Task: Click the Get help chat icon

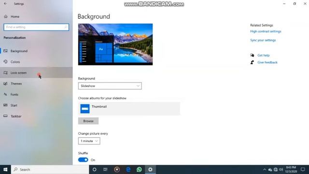Action: [x=252, y=55]
